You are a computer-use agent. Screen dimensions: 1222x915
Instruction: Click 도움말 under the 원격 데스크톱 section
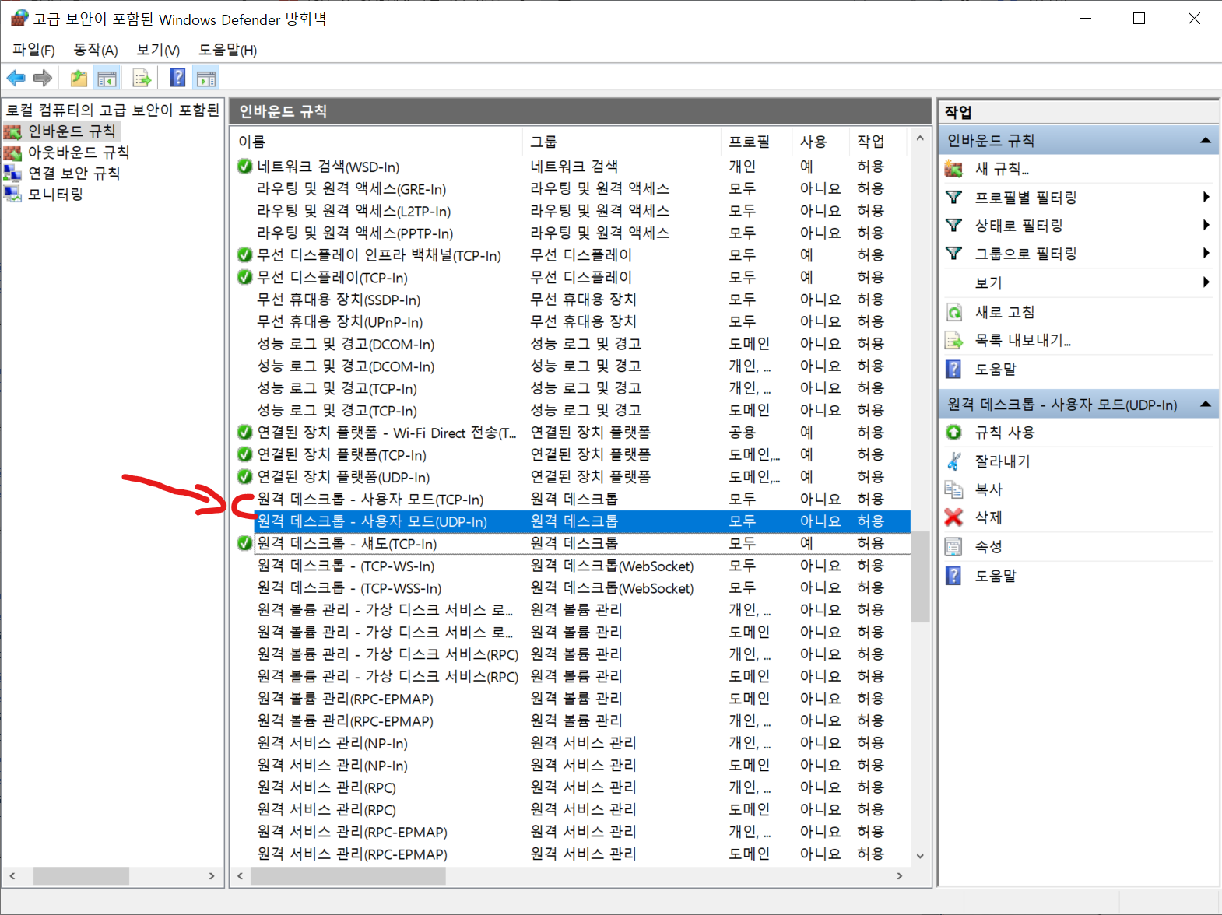tap(996, 576)
